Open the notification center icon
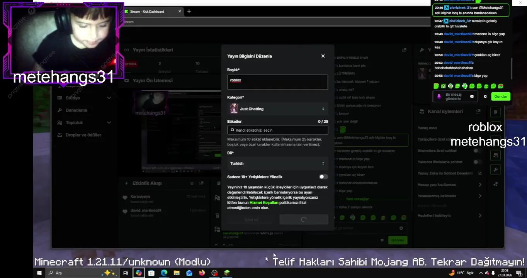The image size is (527, 278). (x=519, y=273)
